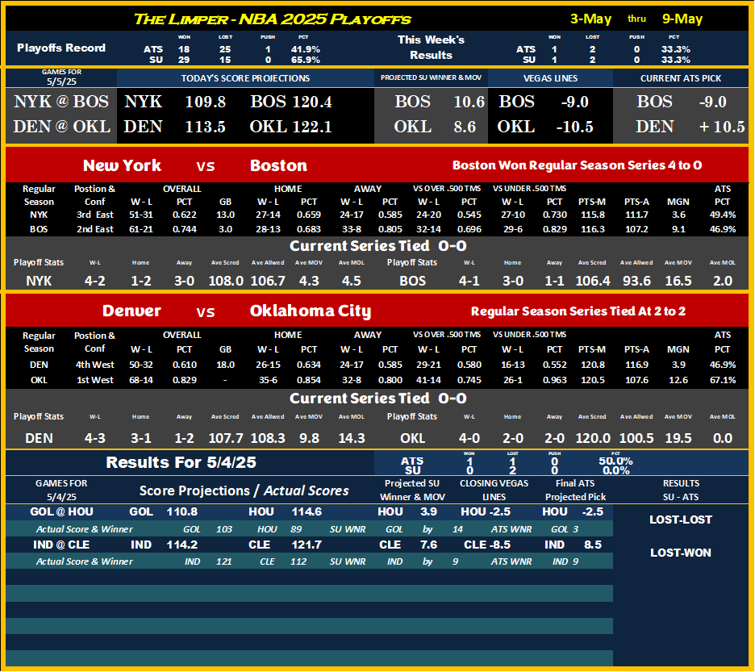
Task: Click BOS projected margin 10.6
Action: click(x=469, y=102)
